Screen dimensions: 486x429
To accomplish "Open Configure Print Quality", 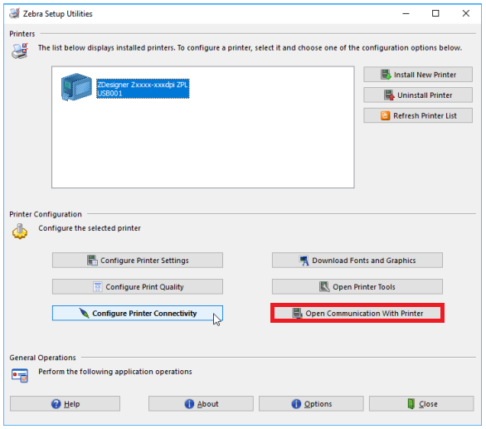I will coord(138,286).
